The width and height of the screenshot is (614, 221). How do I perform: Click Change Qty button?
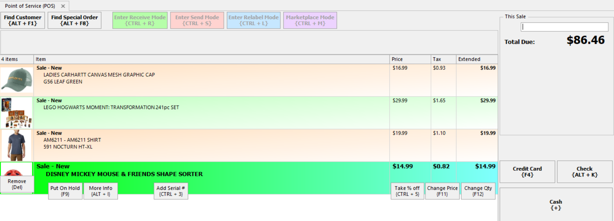pyautogui.click(x=478, y=191)
